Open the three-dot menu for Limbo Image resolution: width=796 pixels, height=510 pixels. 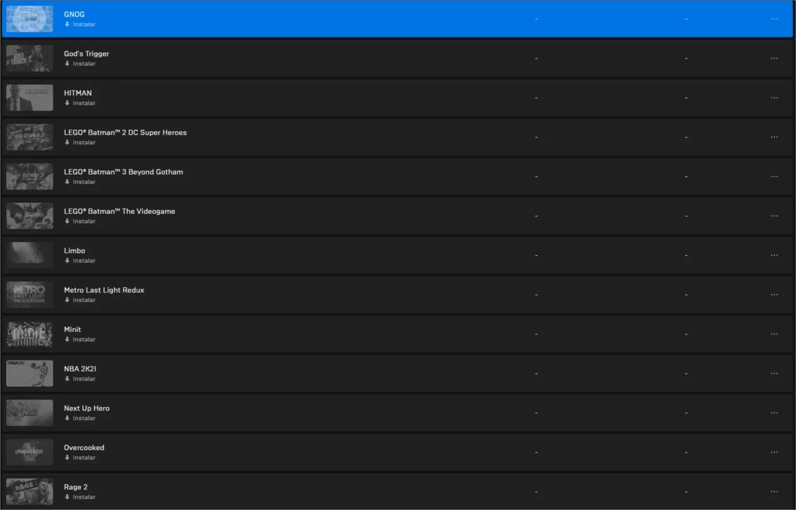point(774,255)
